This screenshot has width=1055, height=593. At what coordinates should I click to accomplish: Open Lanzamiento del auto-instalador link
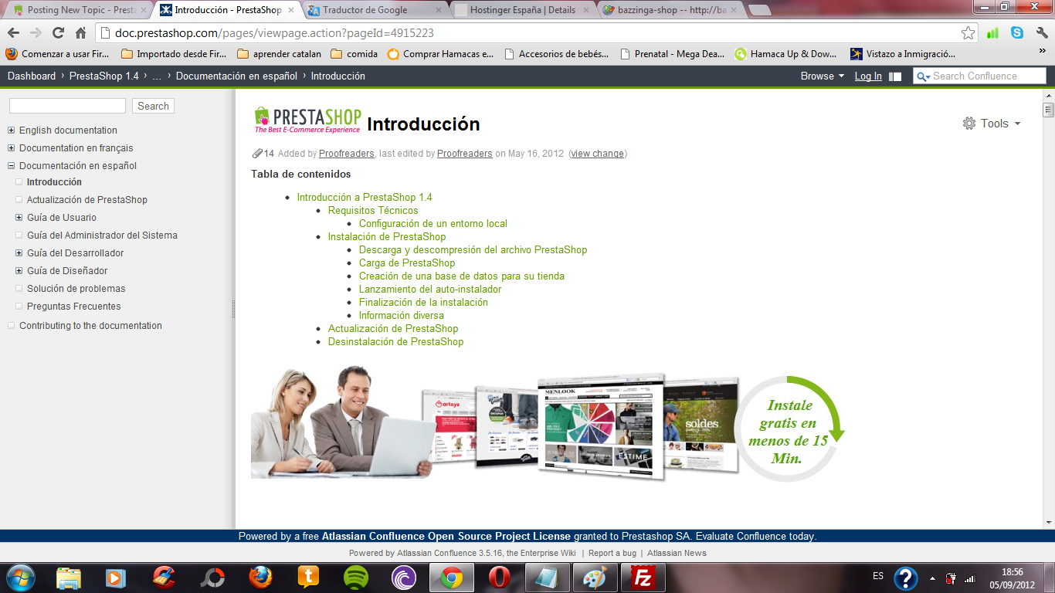pyautogui.click(x=430, y=289)
